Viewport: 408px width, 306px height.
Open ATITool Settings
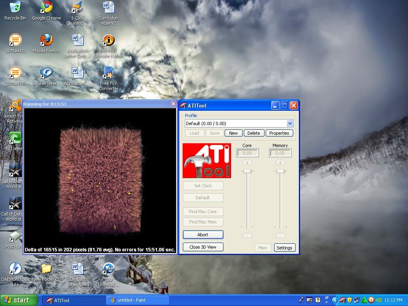coord(284,248)
